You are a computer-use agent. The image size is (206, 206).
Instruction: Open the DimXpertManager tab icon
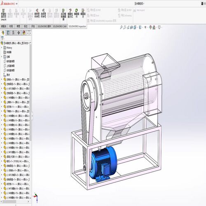click(x=19, y=33)
